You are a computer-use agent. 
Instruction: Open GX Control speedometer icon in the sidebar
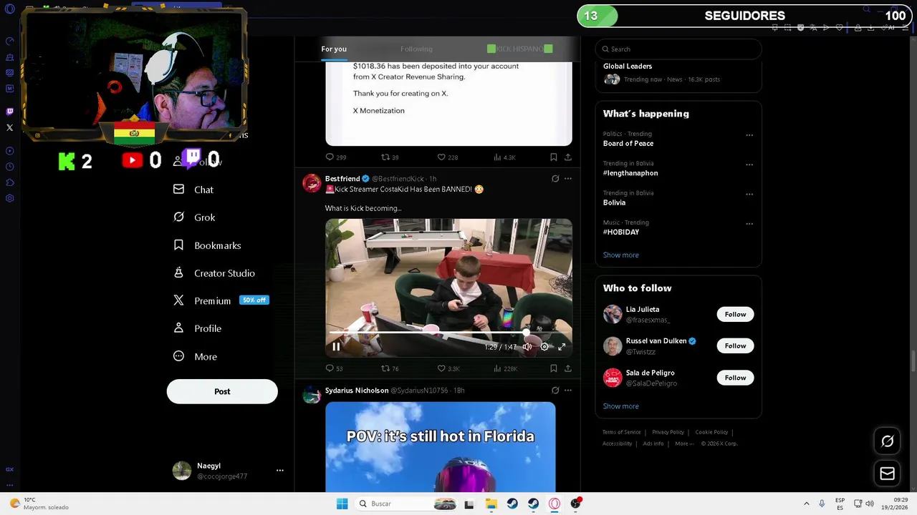click(x=9, y=41)
